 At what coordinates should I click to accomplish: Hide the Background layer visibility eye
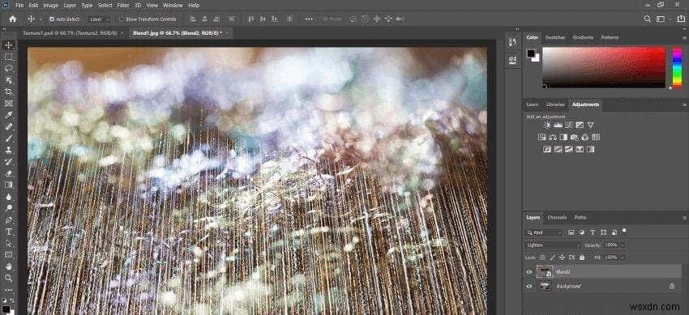(529, 287)
